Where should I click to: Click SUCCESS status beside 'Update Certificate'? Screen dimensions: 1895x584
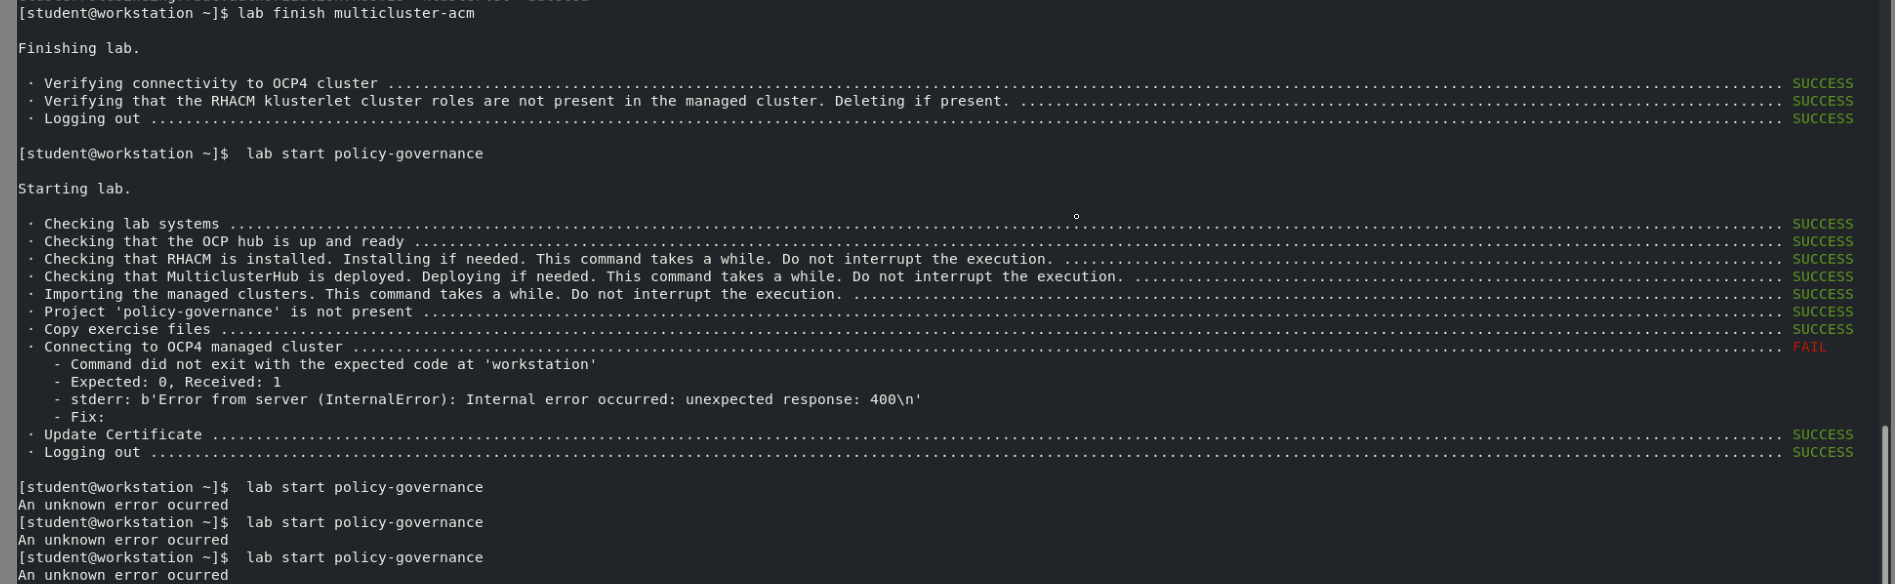1822,435
